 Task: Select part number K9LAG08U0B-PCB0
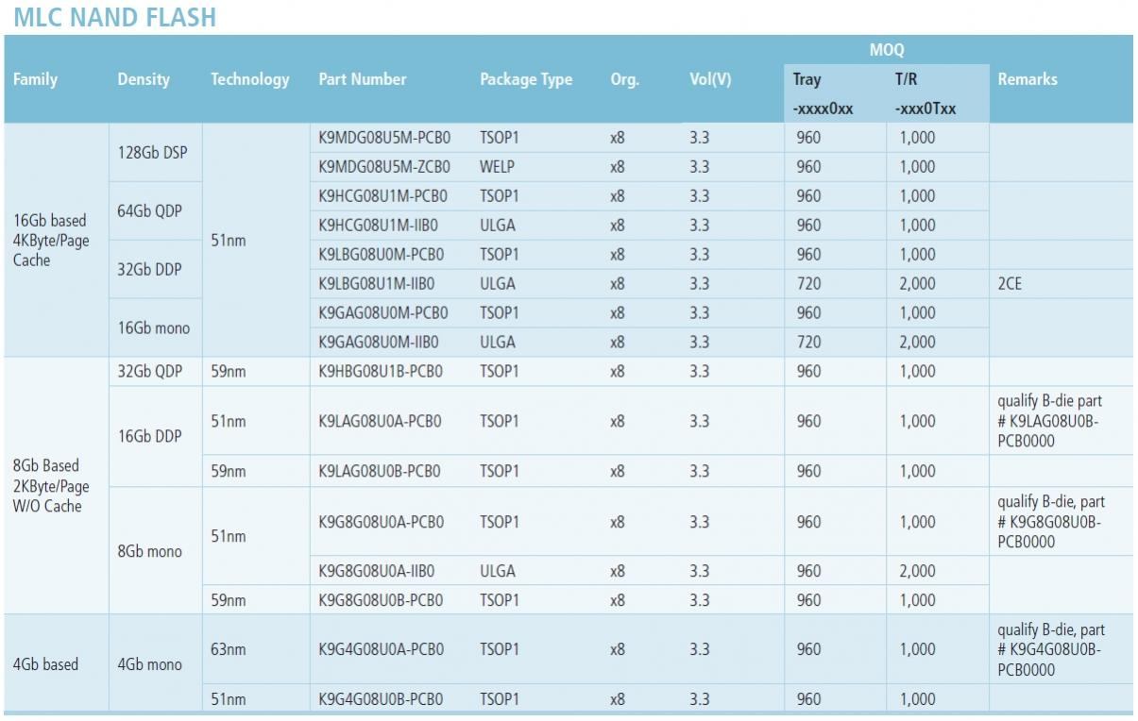coord(380,471)
